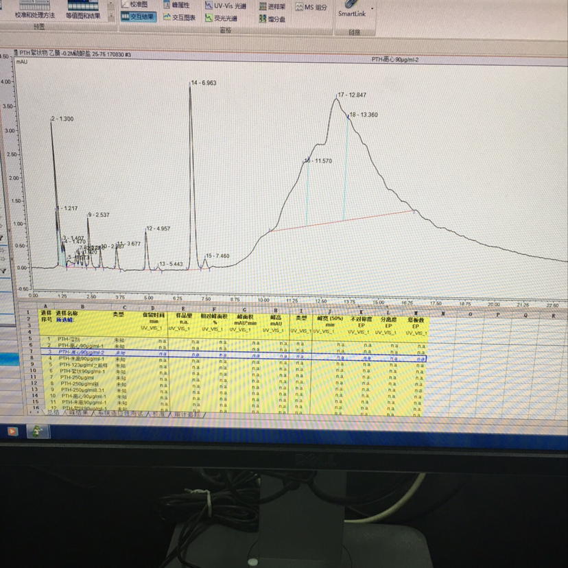Select peak label 9 - 2.537
Screen dimensions: 568x568
[99, 215]
